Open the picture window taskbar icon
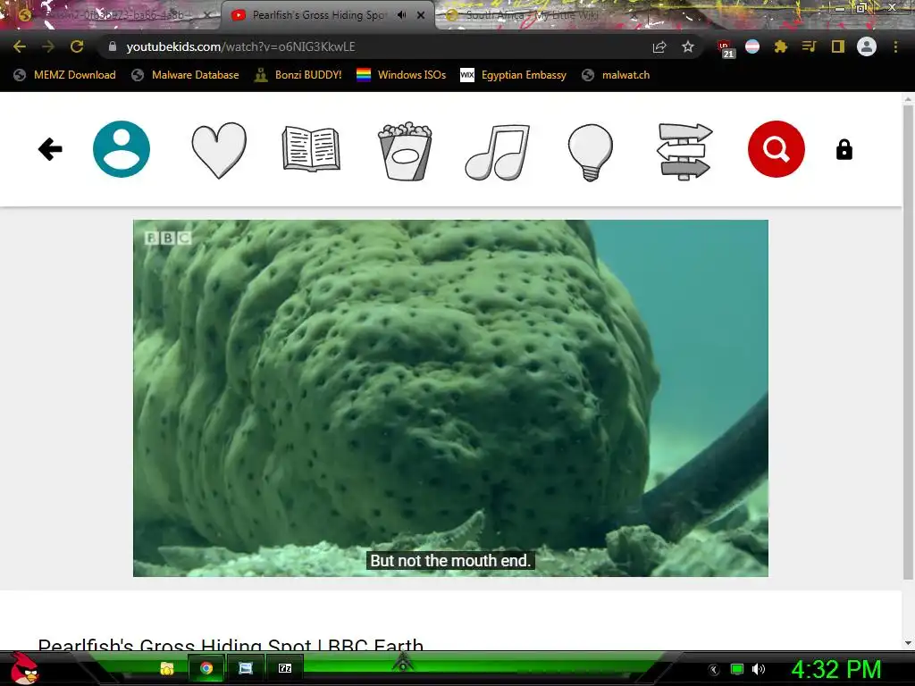Image resolution: width=915 pixels, height=686 pixels. tap(246, 668)
